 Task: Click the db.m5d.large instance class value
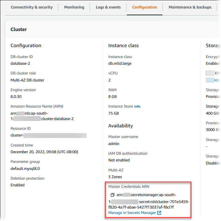tap(120, 64)
